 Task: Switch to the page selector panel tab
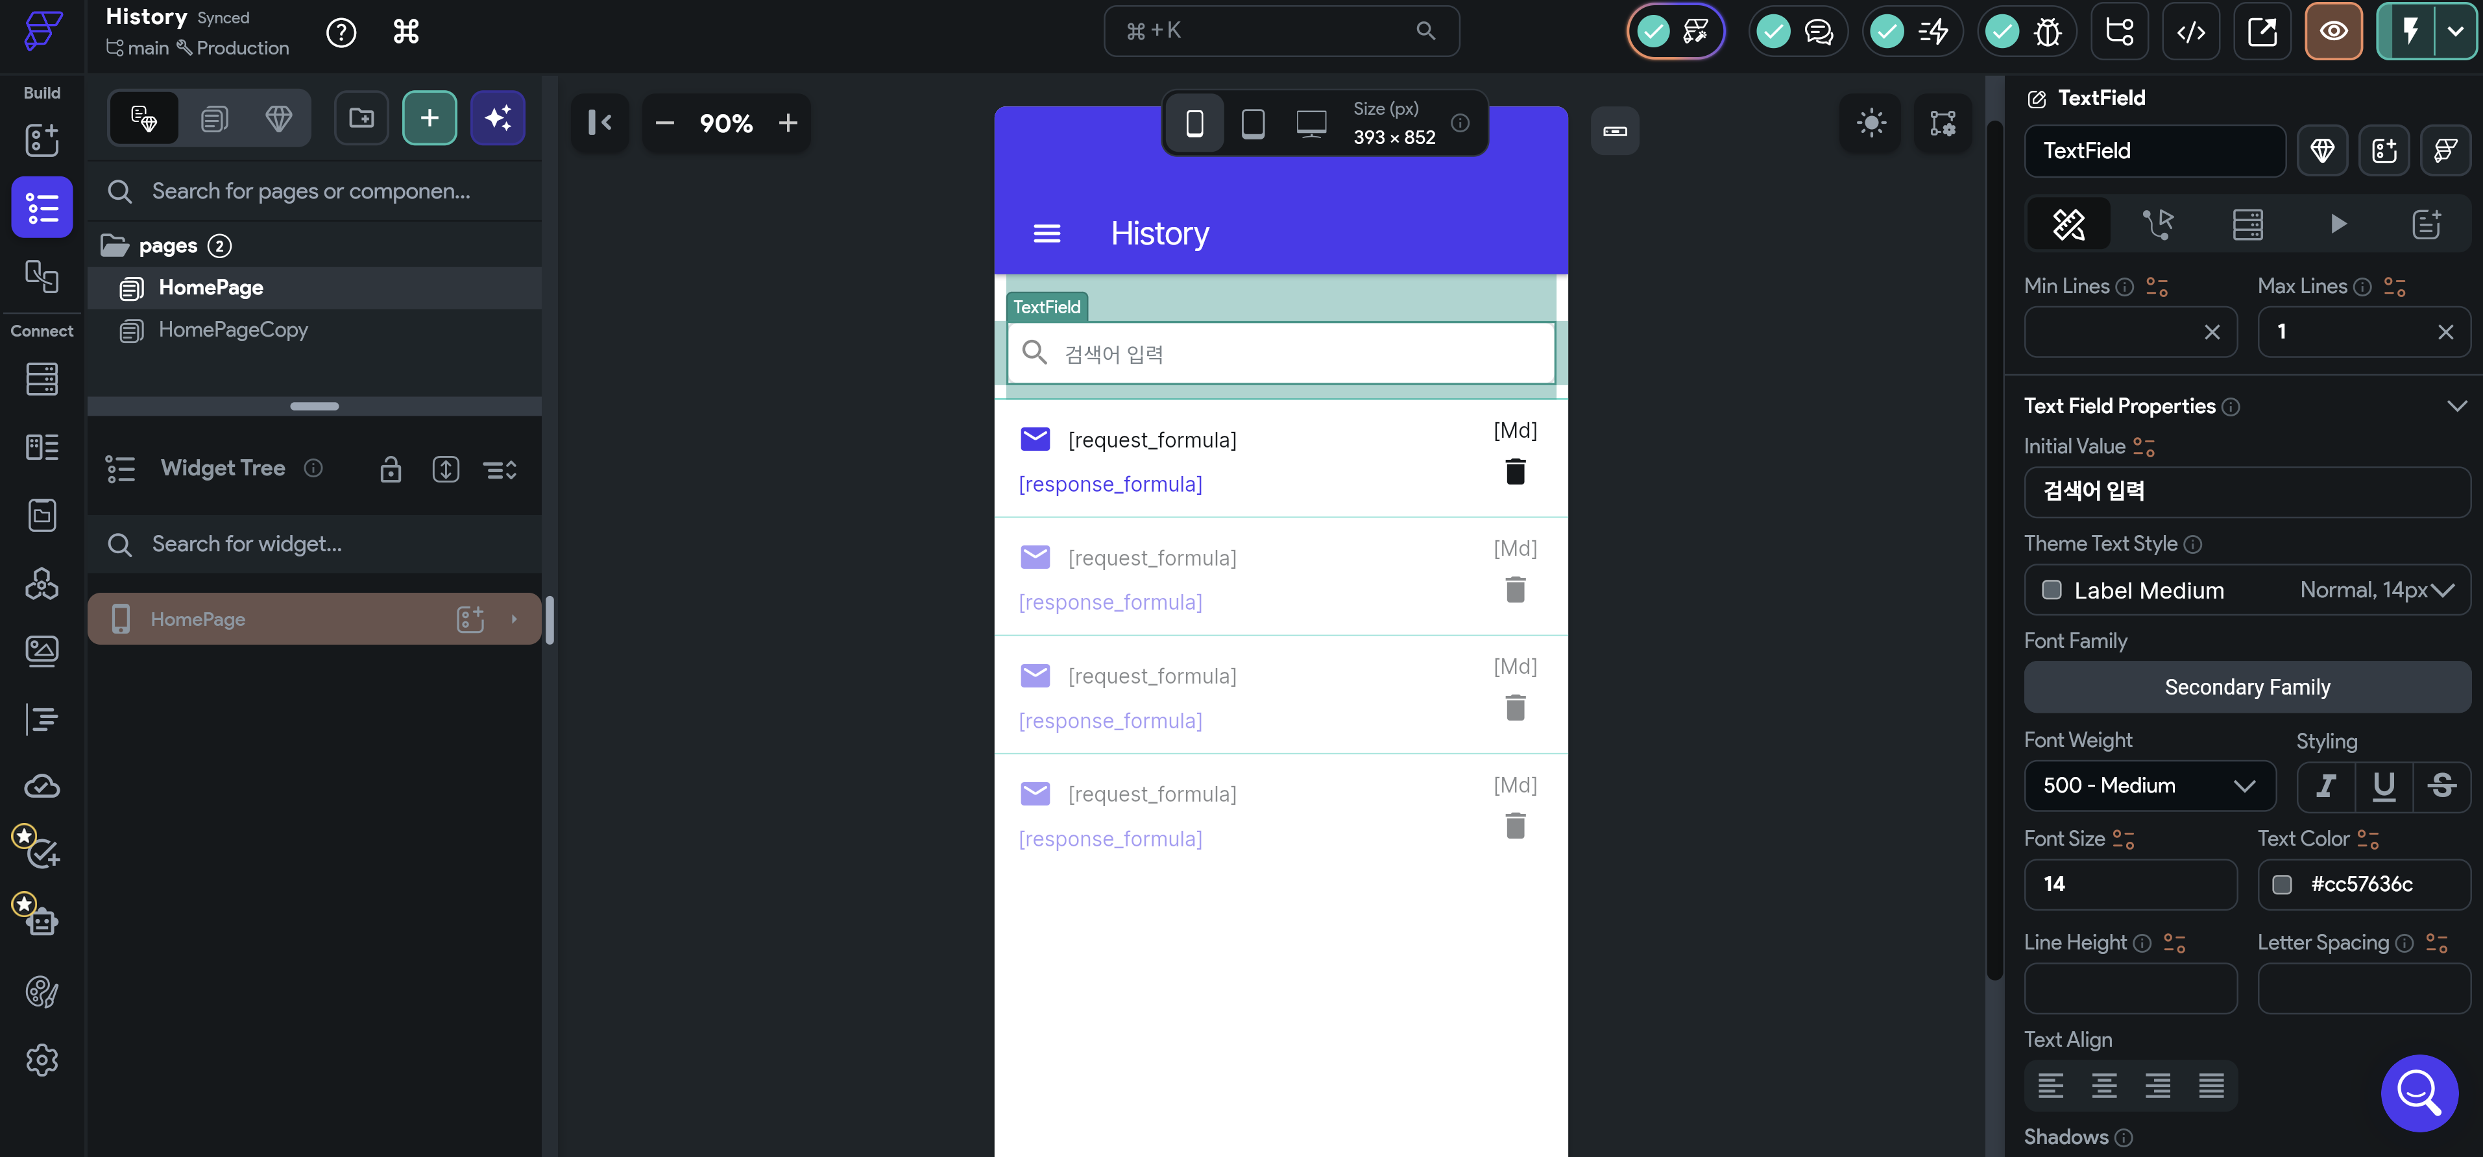coord(214,119)
